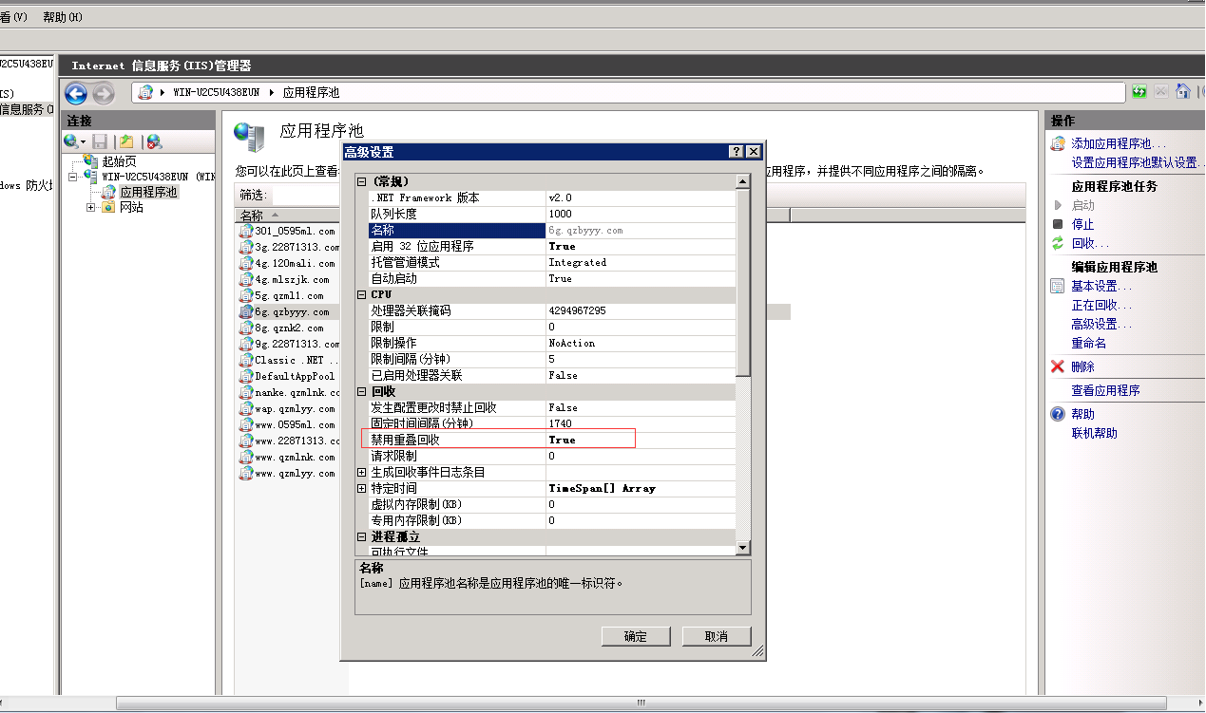
Task: Click the blue Back navigation arrow
Action: coord(76,93)
